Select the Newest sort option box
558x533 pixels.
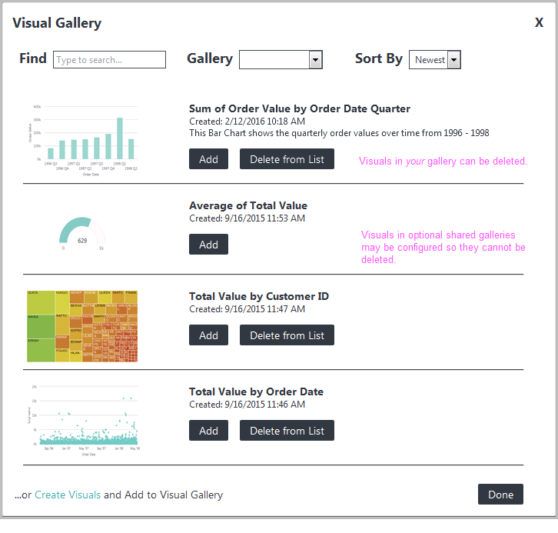click(x=435, y=59)
